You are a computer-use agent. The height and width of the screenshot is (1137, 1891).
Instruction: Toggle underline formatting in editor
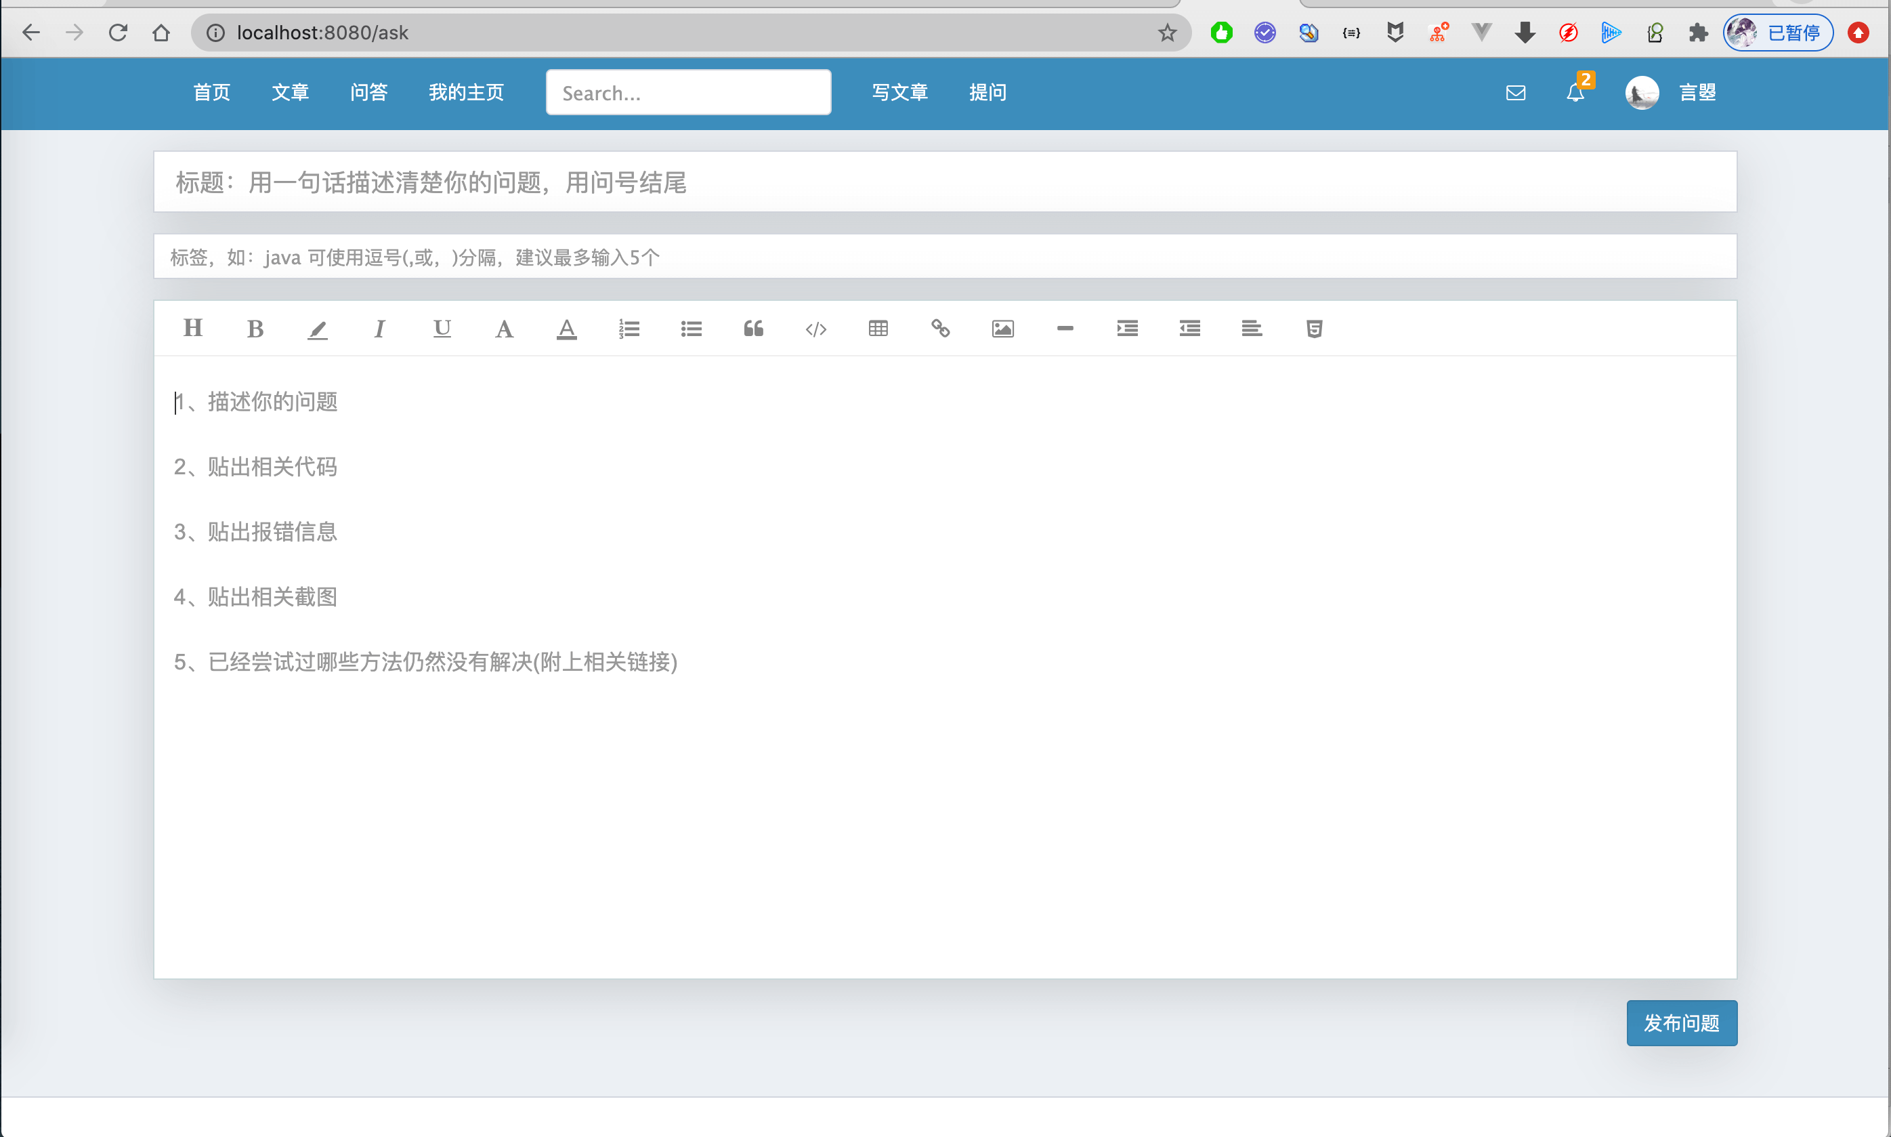442,329
